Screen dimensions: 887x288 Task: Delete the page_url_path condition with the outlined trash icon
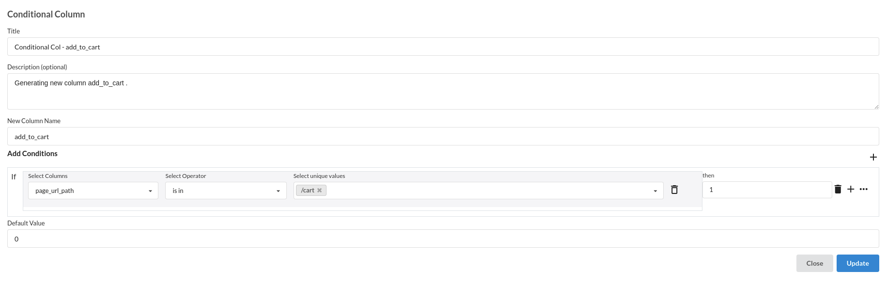coord(674,190)
